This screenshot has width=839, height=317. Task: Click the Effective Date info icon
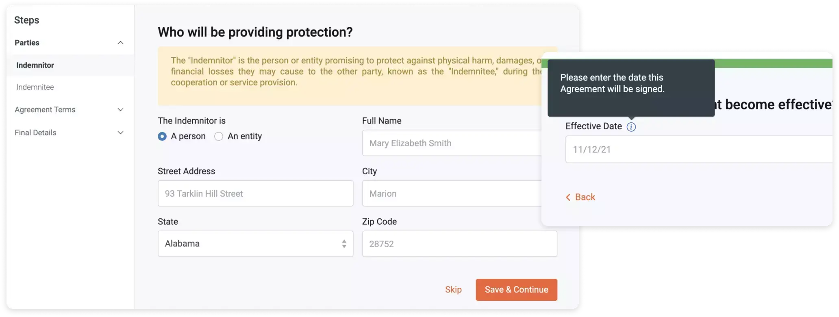(x=631, y=127)
